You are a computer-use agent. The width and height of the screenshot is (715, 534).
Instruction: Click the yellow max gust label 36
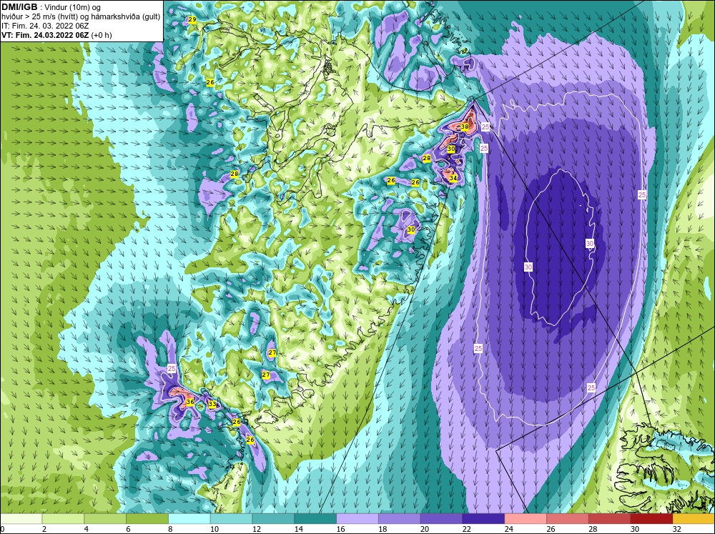[x=190, y=402]
